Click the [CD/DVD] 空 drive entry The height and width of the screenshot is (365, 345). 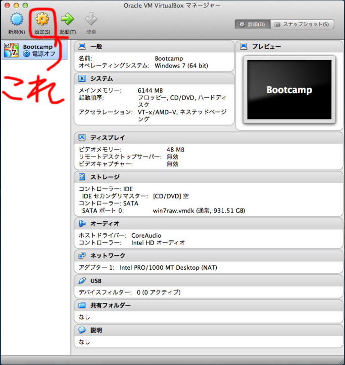(x=171, y=196)
